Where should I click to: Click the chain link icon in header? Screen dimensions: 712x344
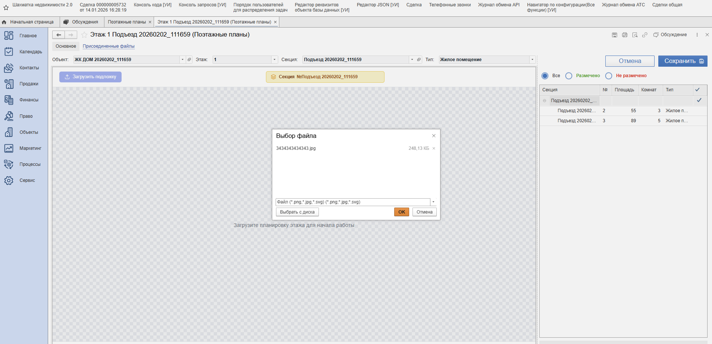tap(644, 35)
